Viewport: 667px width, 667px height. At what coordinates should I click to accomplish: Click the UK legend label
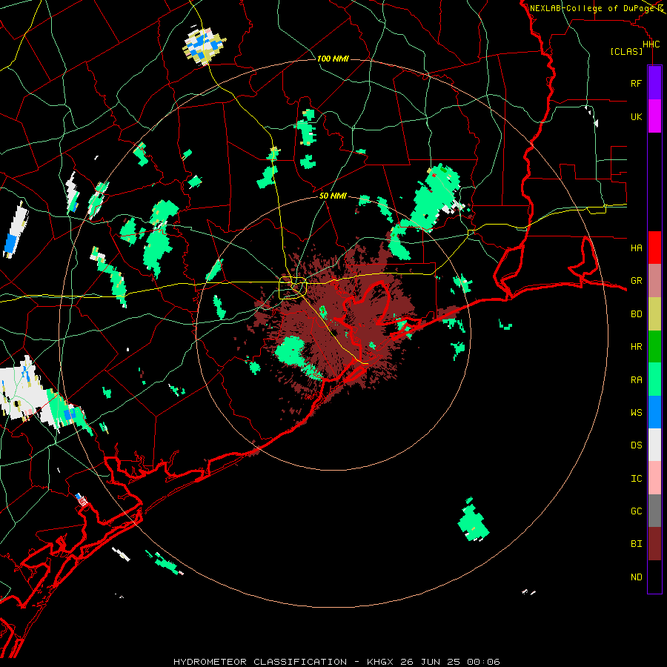636,116
